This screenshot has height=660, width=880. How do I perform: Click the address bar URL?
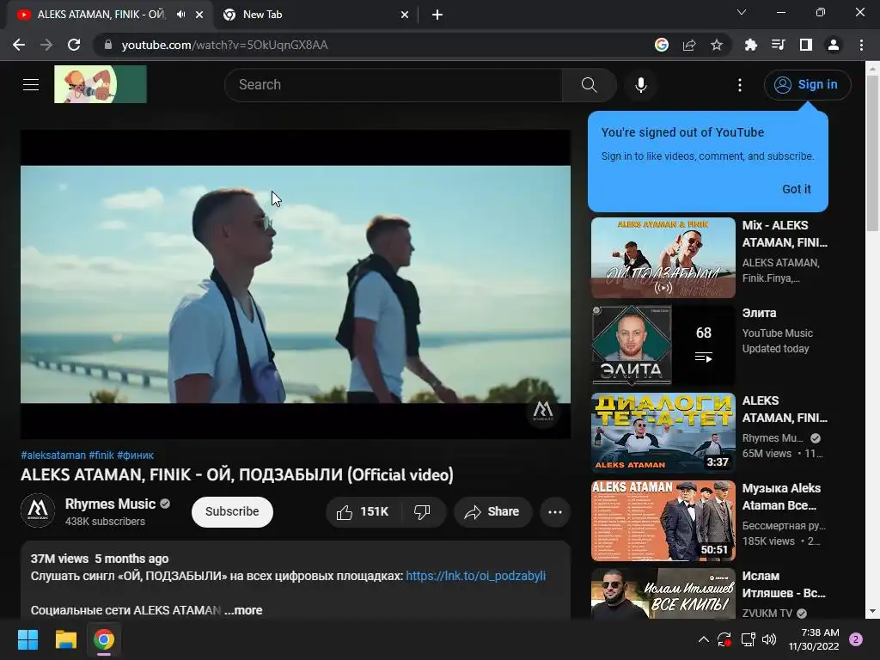pyautogui.click(x=224, y=45)
